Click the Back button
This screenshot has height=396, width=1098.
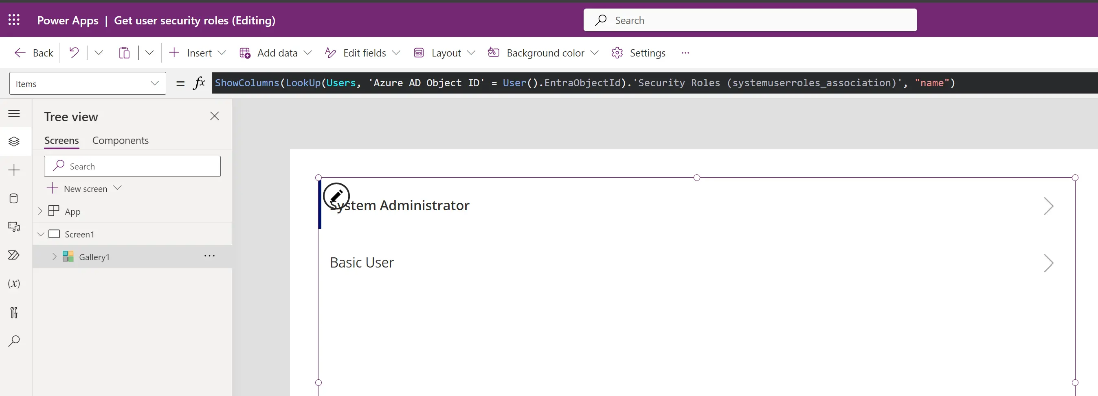pos(34,53)
